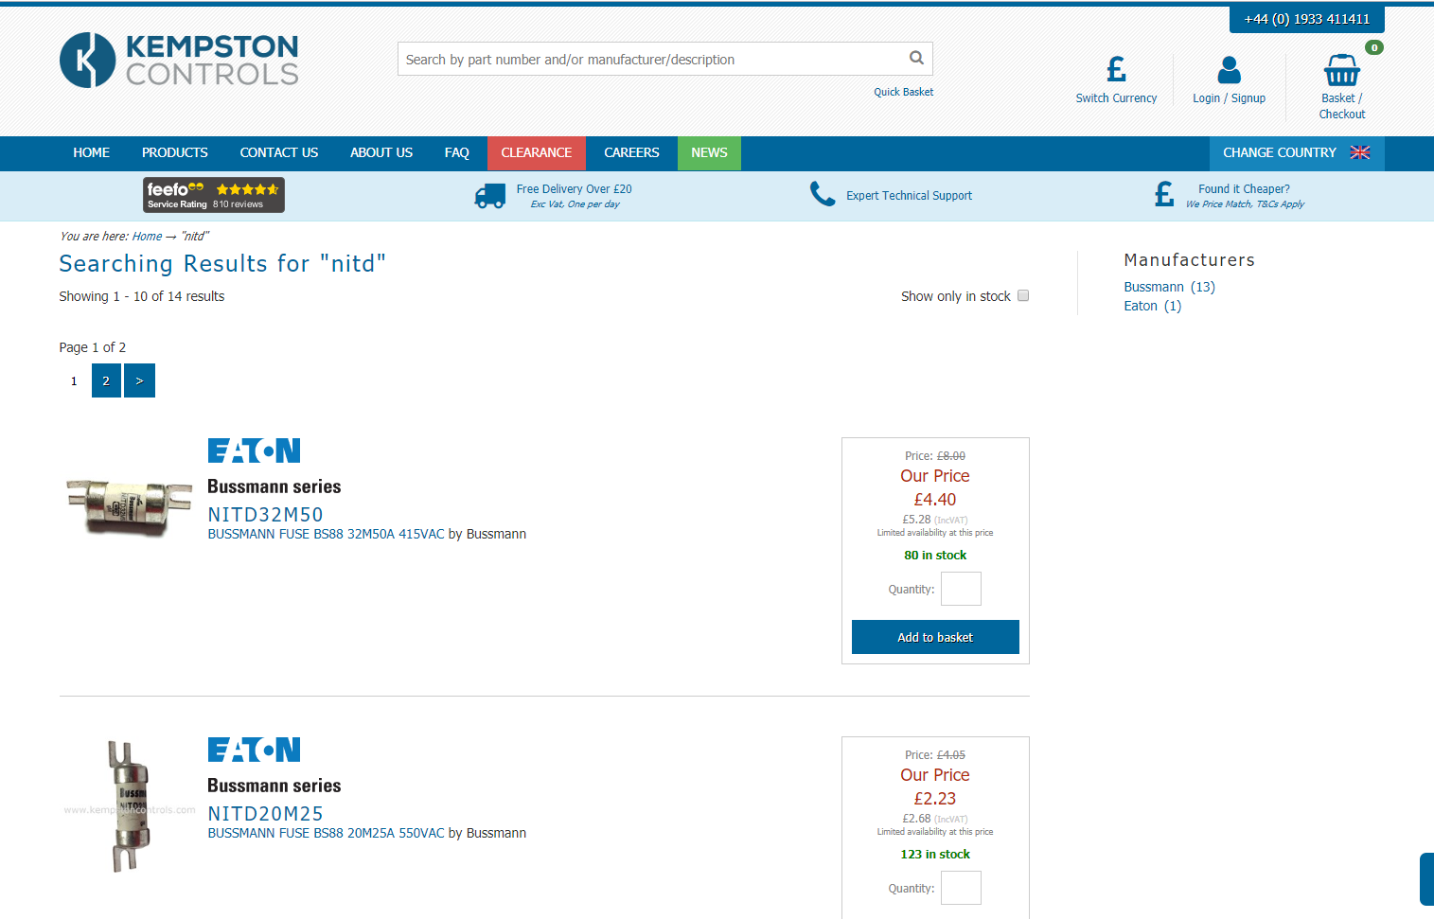Select current page 1 in pagination
1434x919 pixels.
[74, 380]
